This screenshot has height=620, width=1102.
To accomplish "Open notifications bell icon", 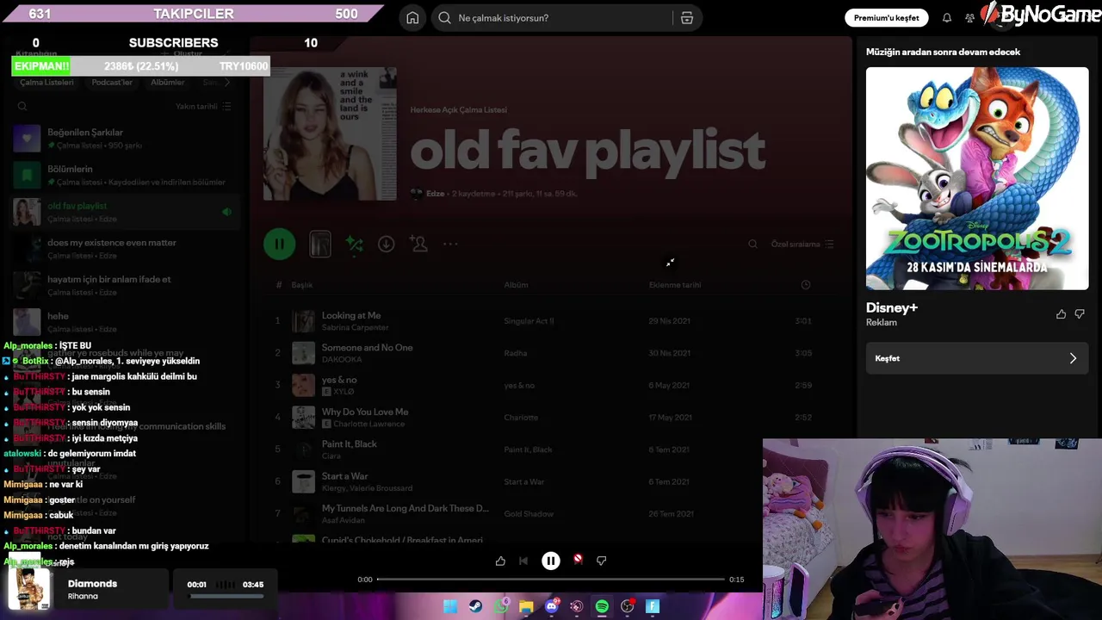I will point(947,18).
